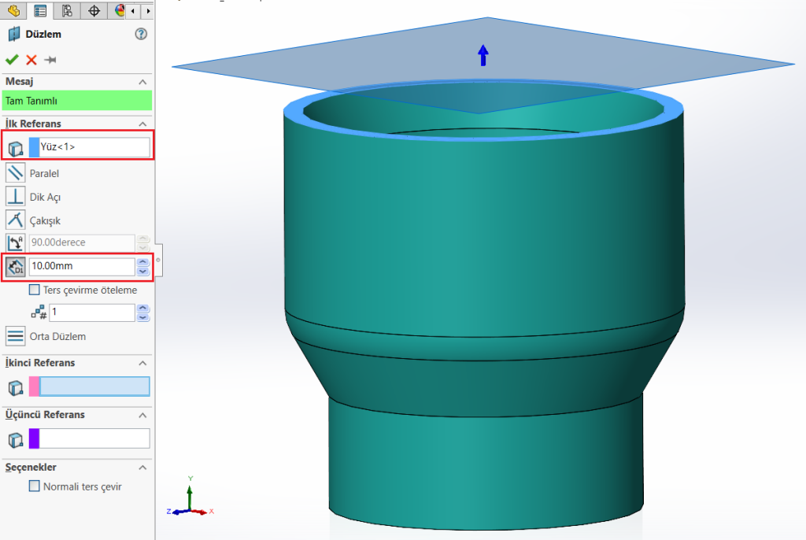Collapse the Mesaj section
Viewport: 806px width, 540px height.
tap(142, 82)
